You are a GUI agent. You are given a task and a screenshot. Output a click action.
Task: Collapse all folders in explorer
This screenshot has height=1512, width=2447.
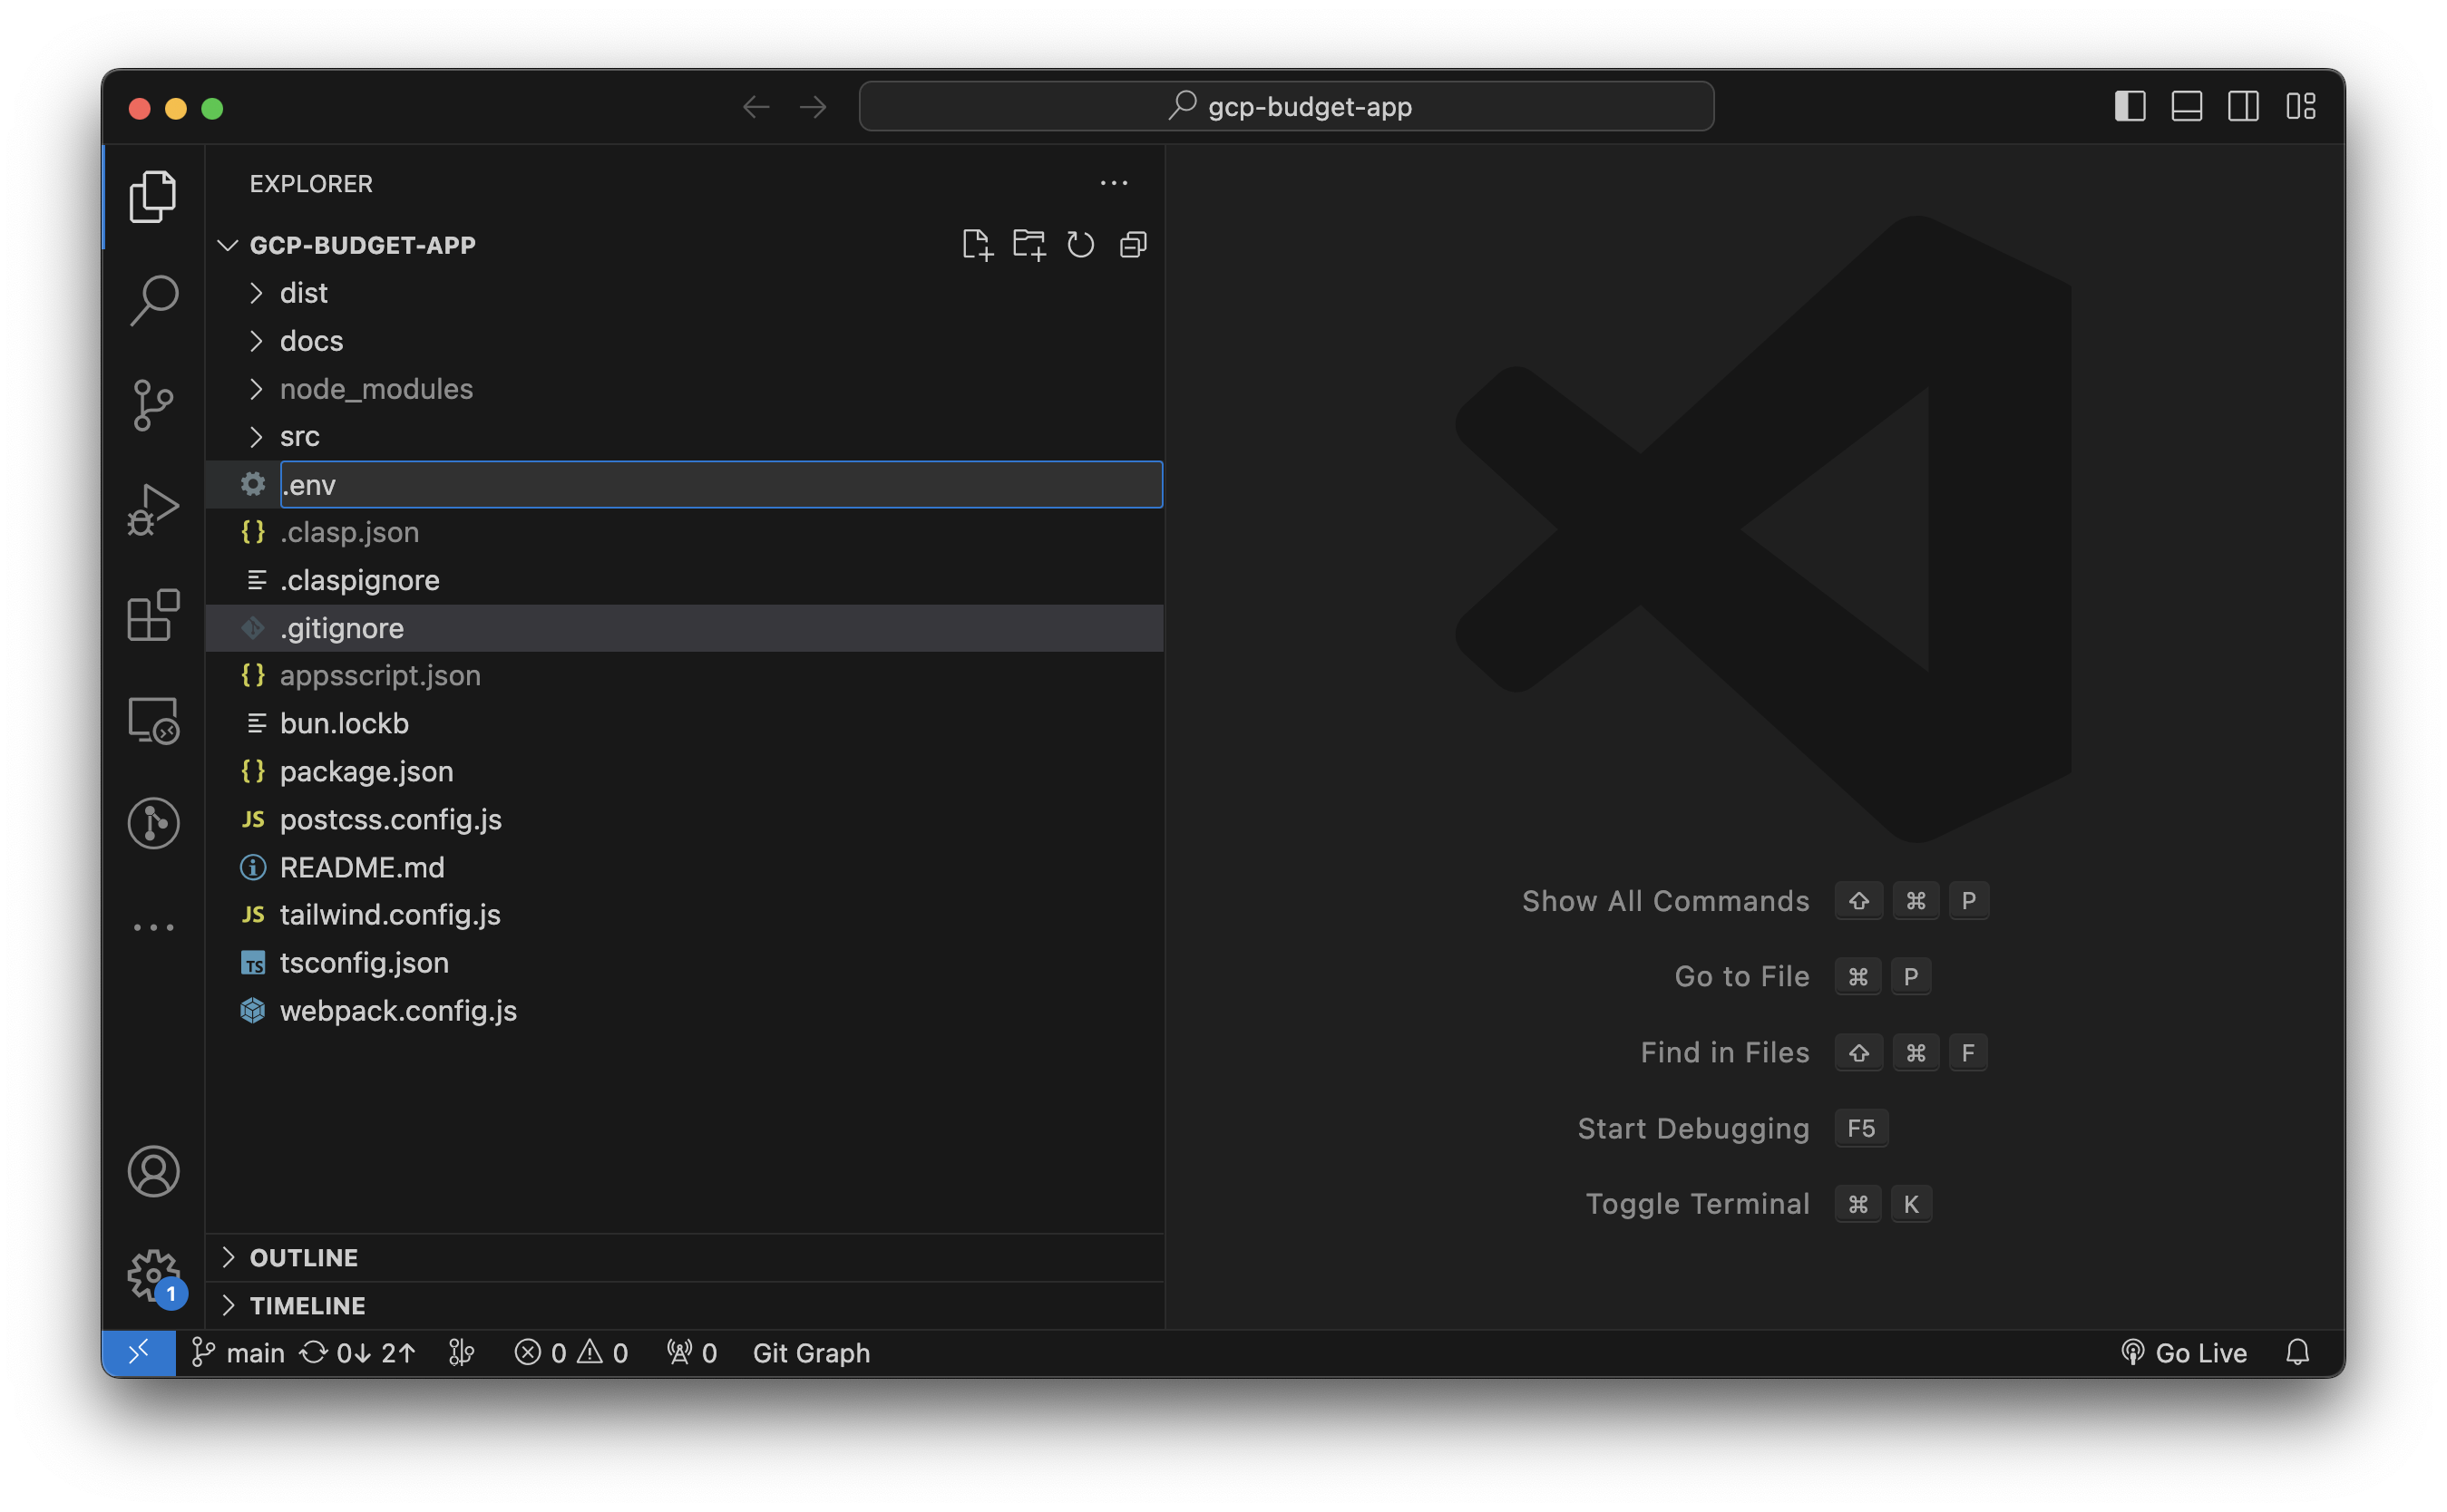point(1133,245)
